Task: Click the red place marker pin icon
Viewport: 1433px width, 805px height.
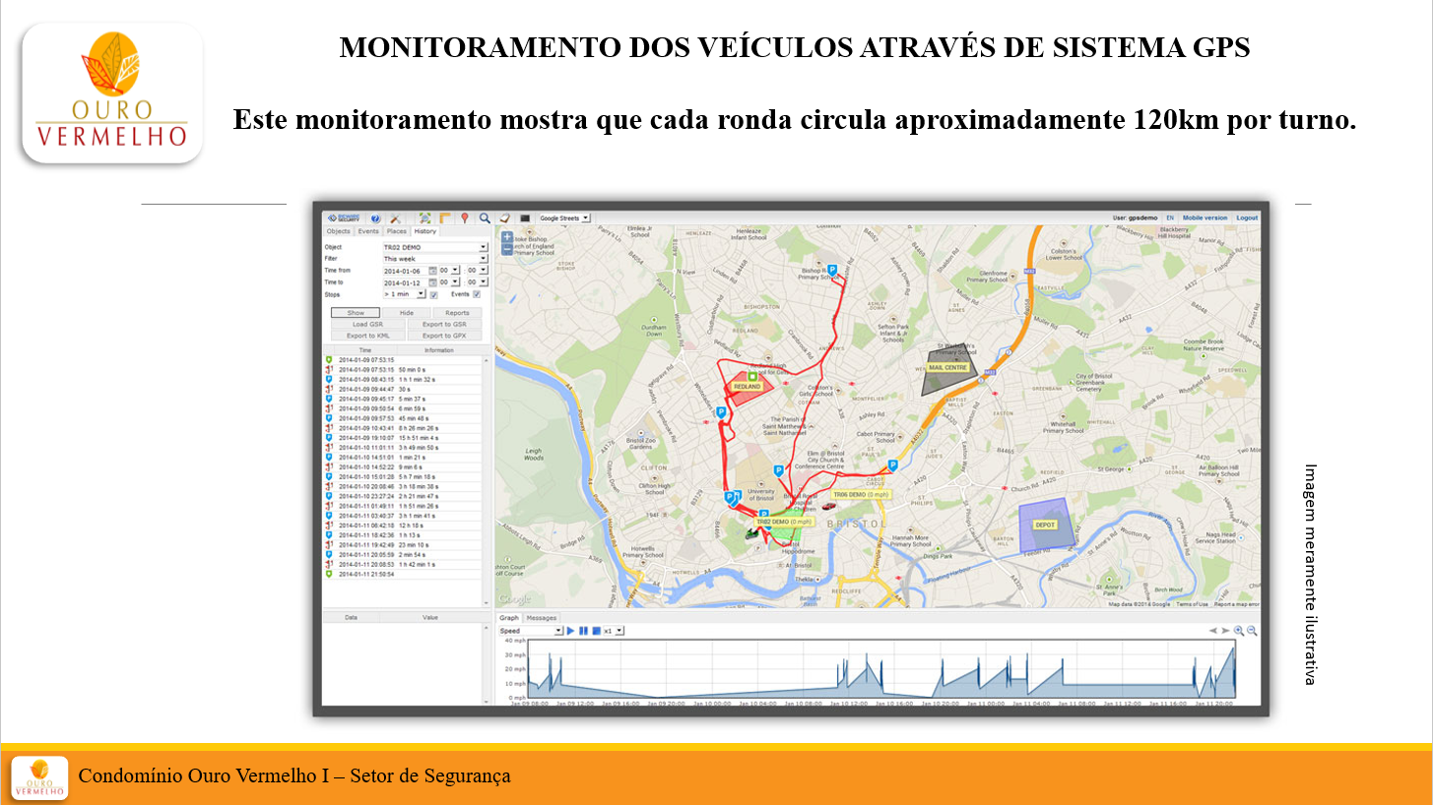Action: pos(464,218)
